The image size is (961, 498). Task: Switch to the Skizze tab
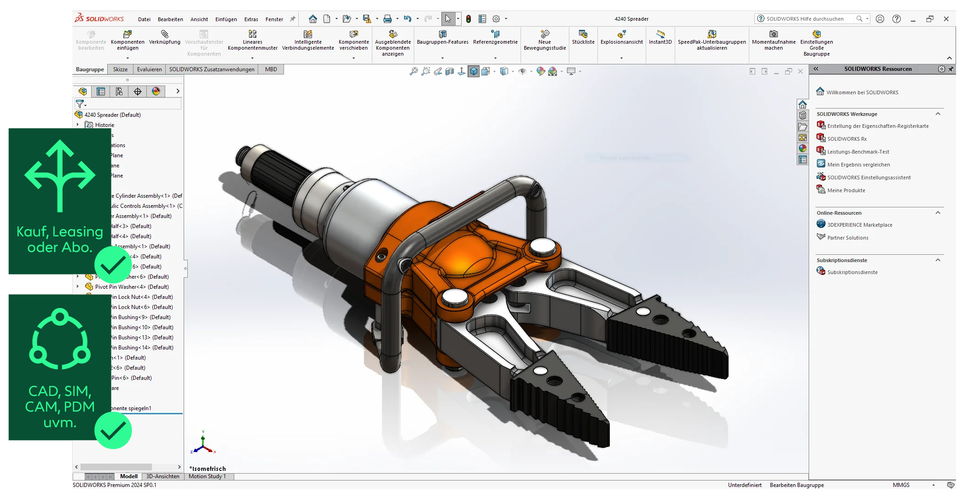[x=120, y=69]
